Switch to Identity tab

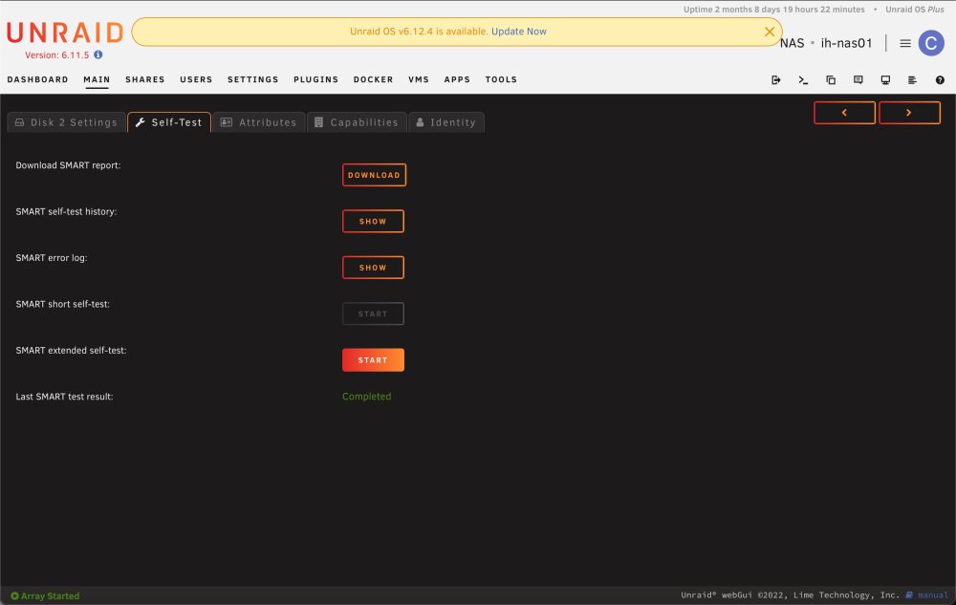[446, 122]
